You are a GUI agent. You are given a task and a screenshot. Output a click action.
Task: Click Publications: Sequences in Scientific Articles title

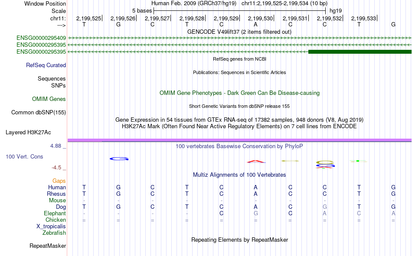[239, 72]
